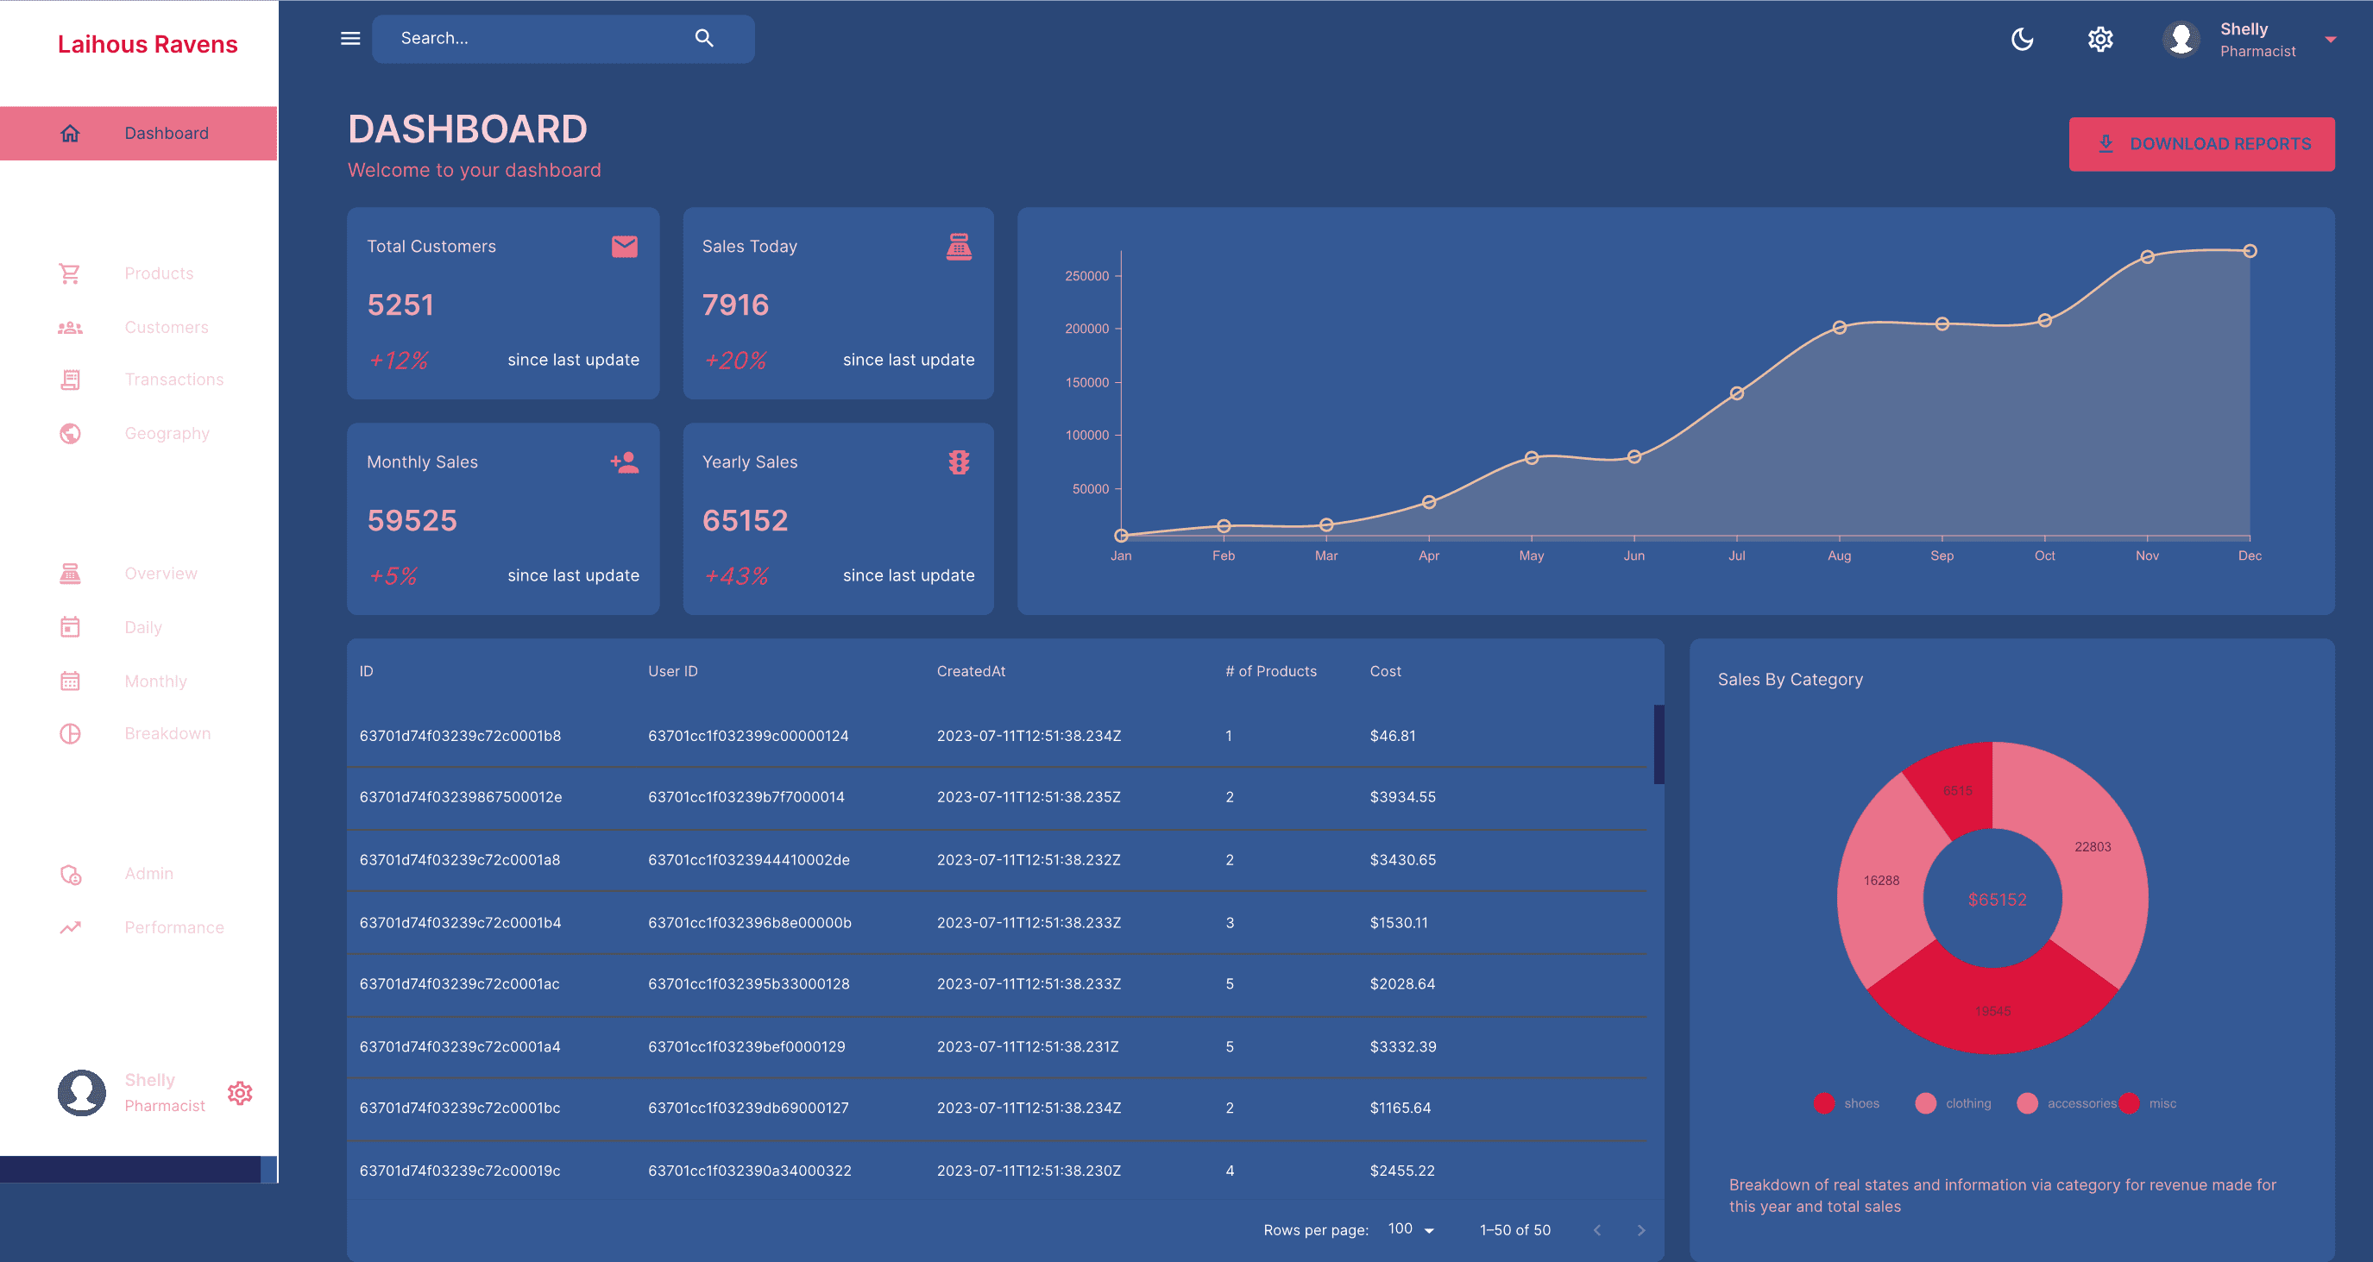Screen dimensions: 2373x1262
Task: Open the Admin page
Action: 138,874
